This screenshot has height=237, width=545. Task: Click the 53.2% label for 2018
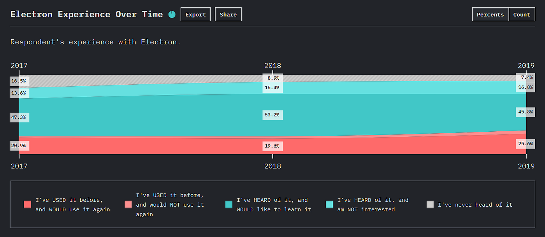[272, 115]
